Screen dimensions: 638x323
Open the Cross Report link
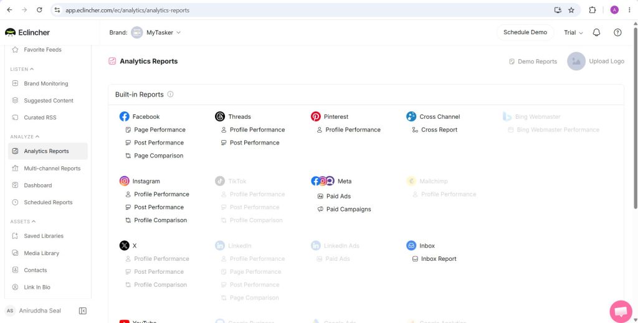(434, 129)
